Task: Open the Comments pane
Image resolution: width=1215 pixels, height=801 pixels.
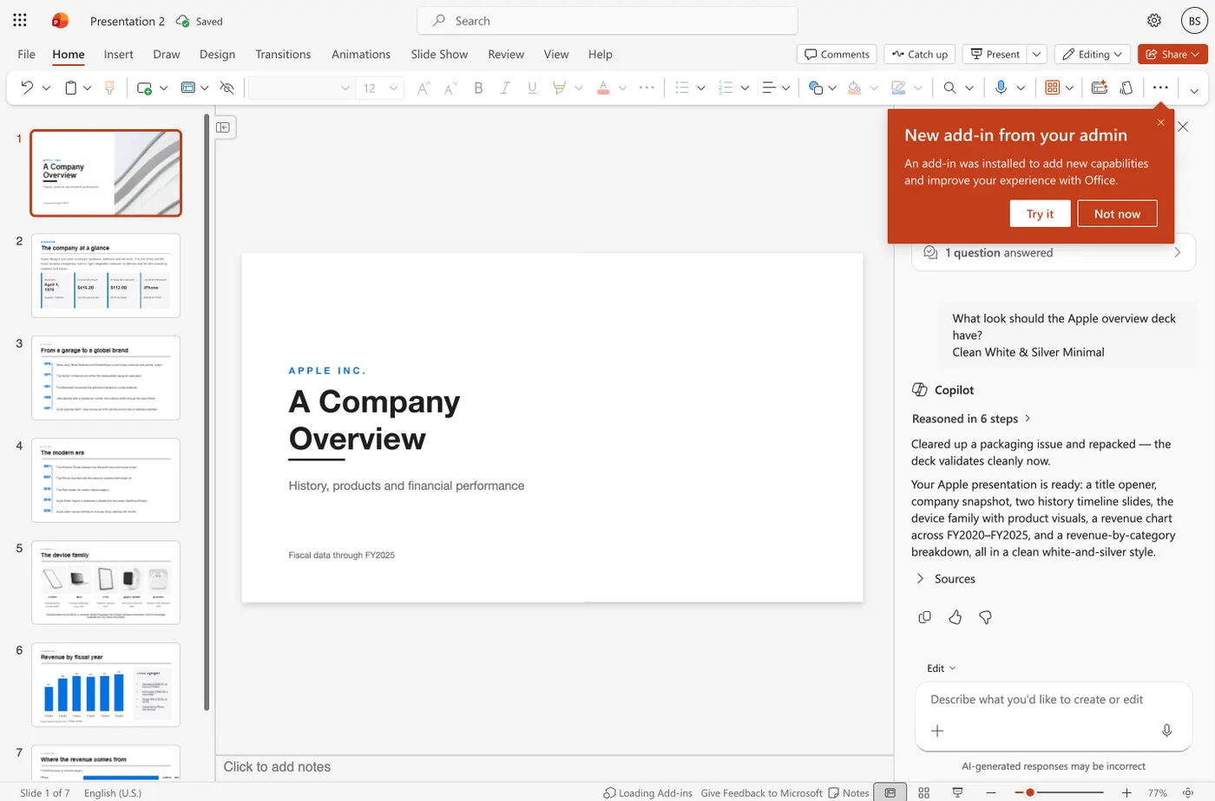Action: point(837,54)
